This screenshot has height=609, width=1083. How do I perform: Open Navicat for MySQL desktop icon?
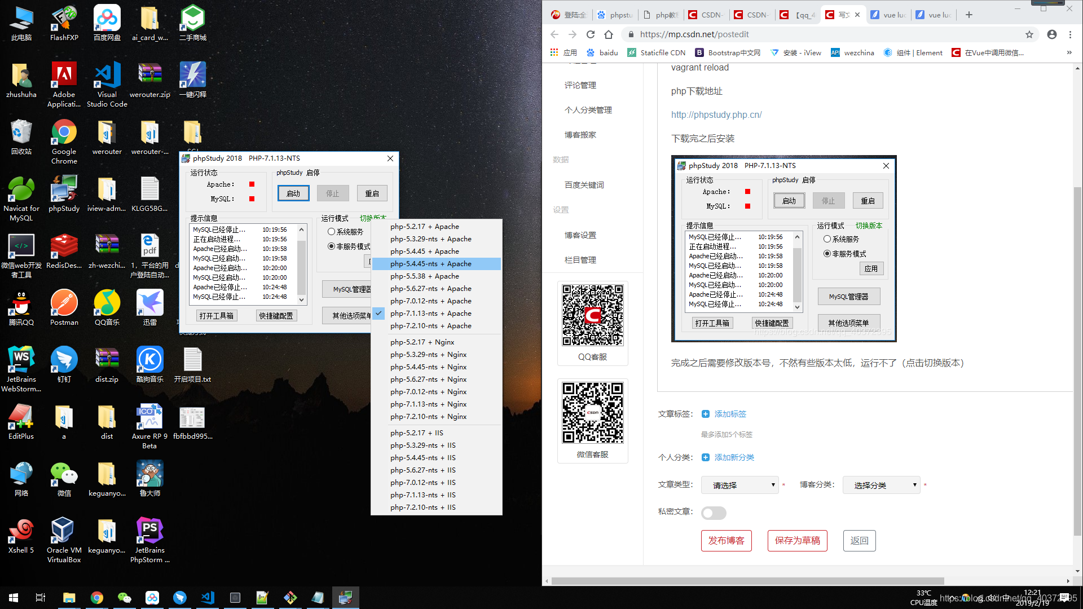tap(21, 190)
